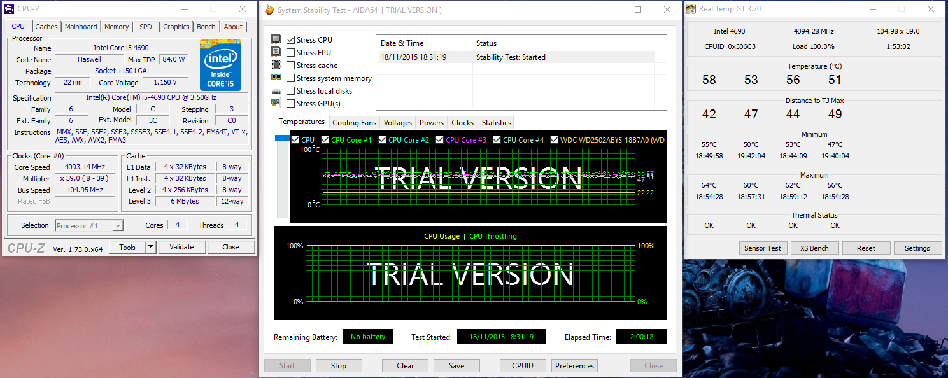The image size is (948, 378).
Task: Open the About tab in CPU-Z
Action: [x=233, y=27]
